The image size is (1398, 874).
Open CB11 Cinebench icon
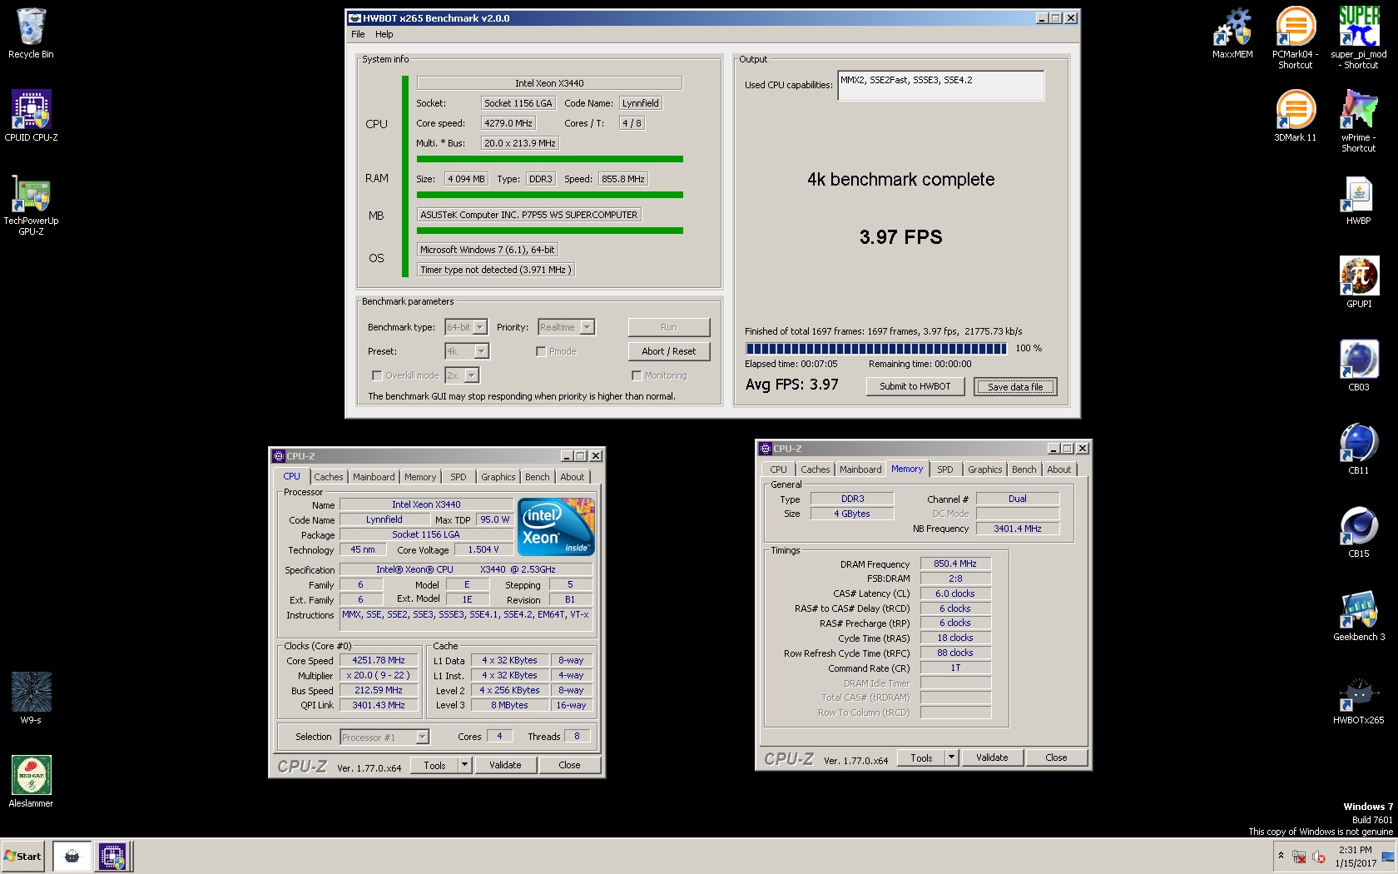pyautogui.click(x=1359, y=449)
